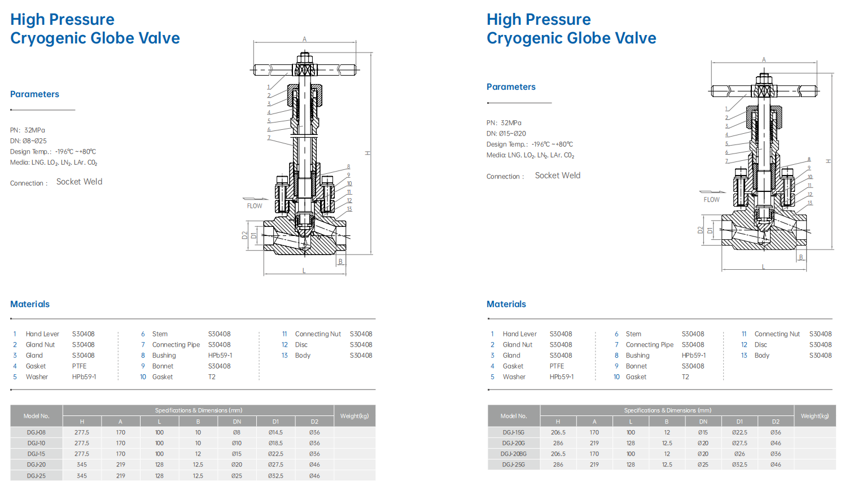Select the DGJ-08 model row cell
This screenshot has height=486, width=862.
click(x=37, y=432)
